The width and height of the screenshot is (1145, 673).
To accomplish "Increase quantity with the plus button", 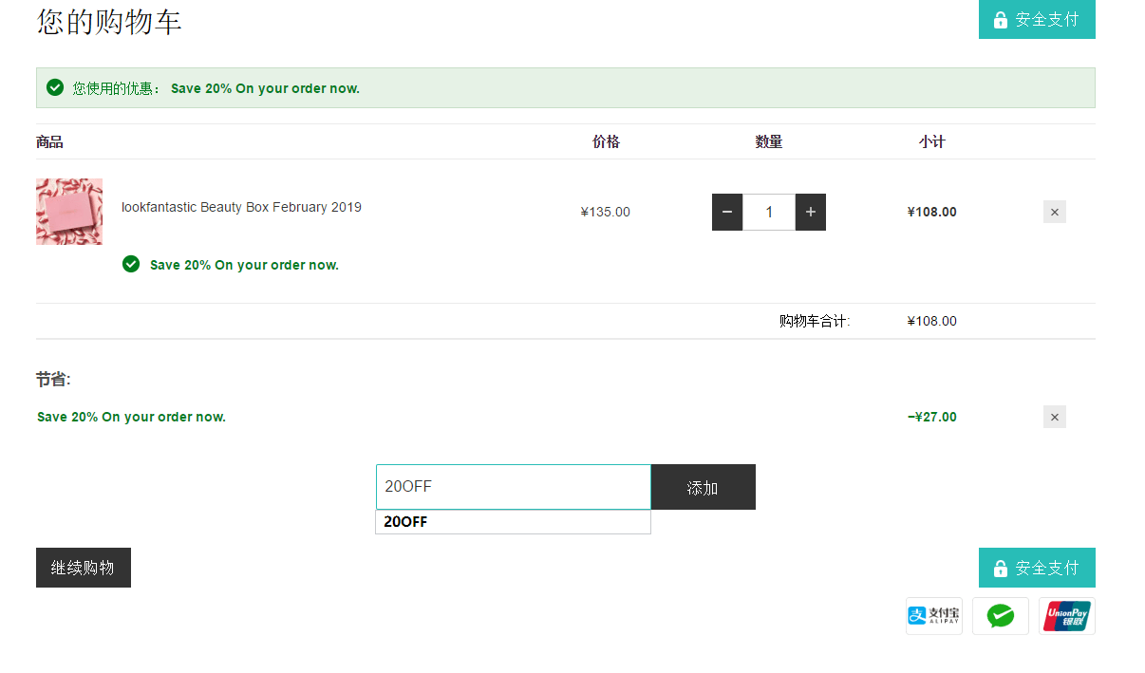I will click(x=811, y=212).
